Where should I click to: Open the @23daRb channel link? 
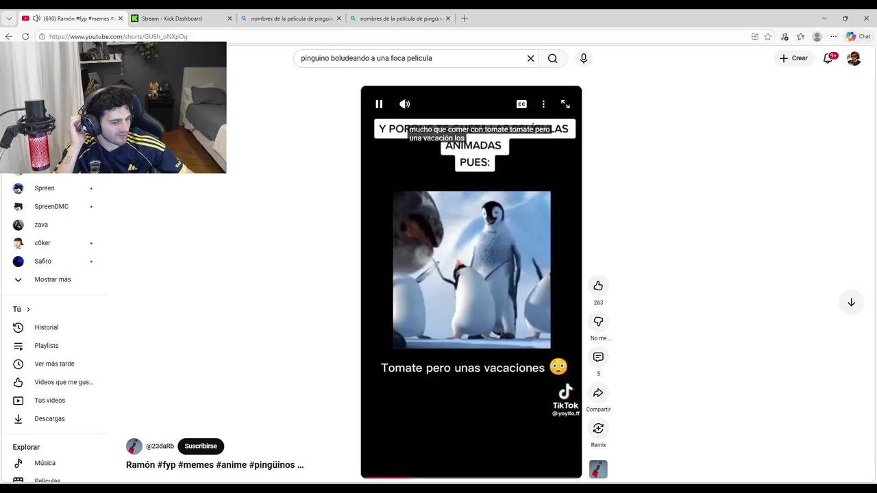point(160,446)
